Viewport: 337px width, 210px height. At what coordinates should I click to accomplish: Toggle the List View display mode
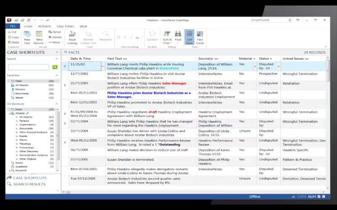pos(189,37)
